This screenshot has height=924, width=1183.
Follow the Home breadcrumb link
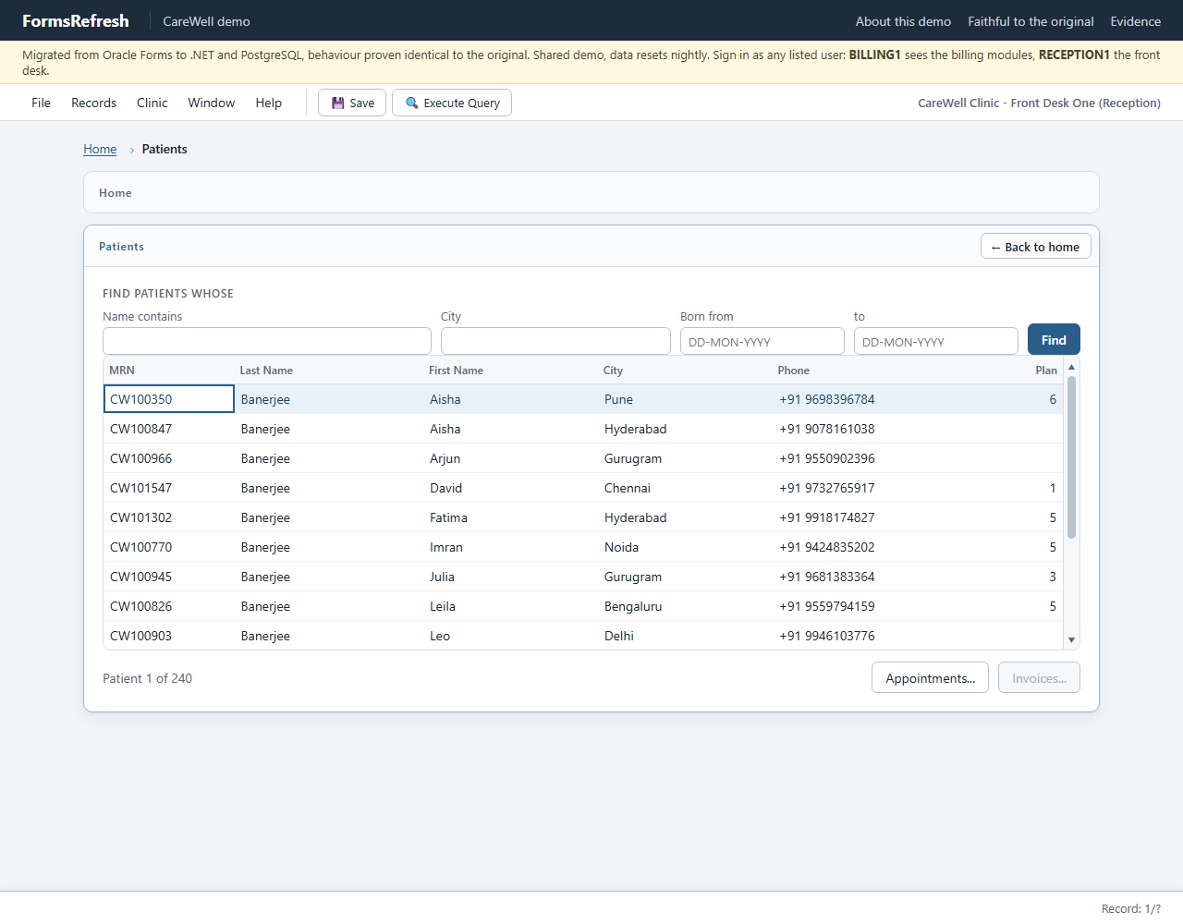pyautogui.click(x=100, y=149)
